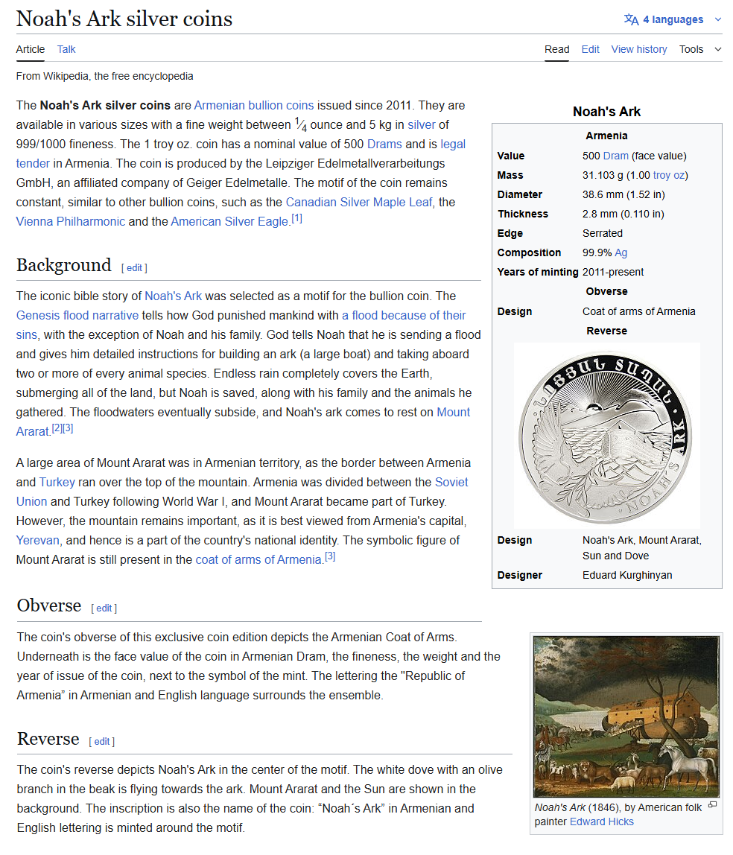This screenshot has width=733, height=855.
Task: Select the Read tab
Action: [556, 49]
